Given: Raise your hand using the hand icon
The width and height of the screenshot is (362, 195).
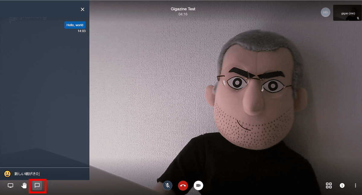Looking at the screenshot, I should click(x=24, y=185).
